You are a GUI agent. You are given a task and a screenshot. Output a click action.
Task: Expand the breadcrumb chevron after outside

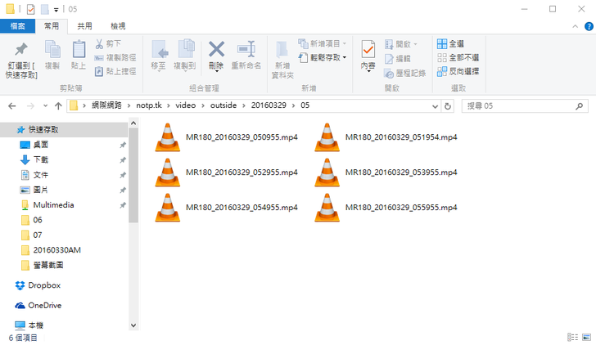coord(244,105)
